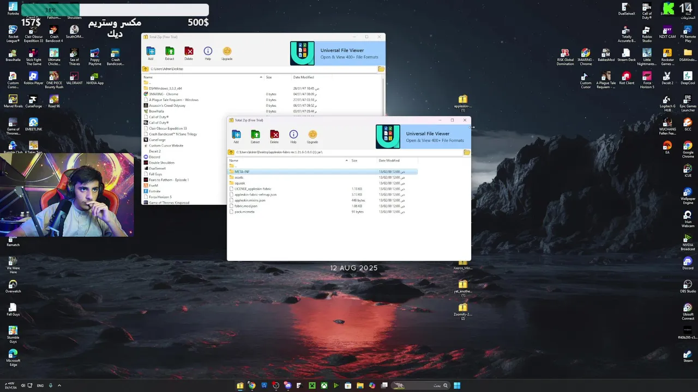Edit the C:\Users\Admin\Desktop path field

(x=262, y=69)
